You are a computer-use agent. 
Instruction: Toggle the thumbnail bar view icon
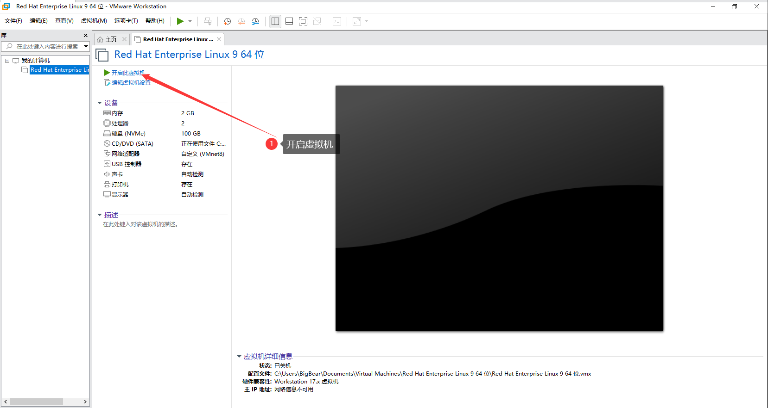(289, 21)
